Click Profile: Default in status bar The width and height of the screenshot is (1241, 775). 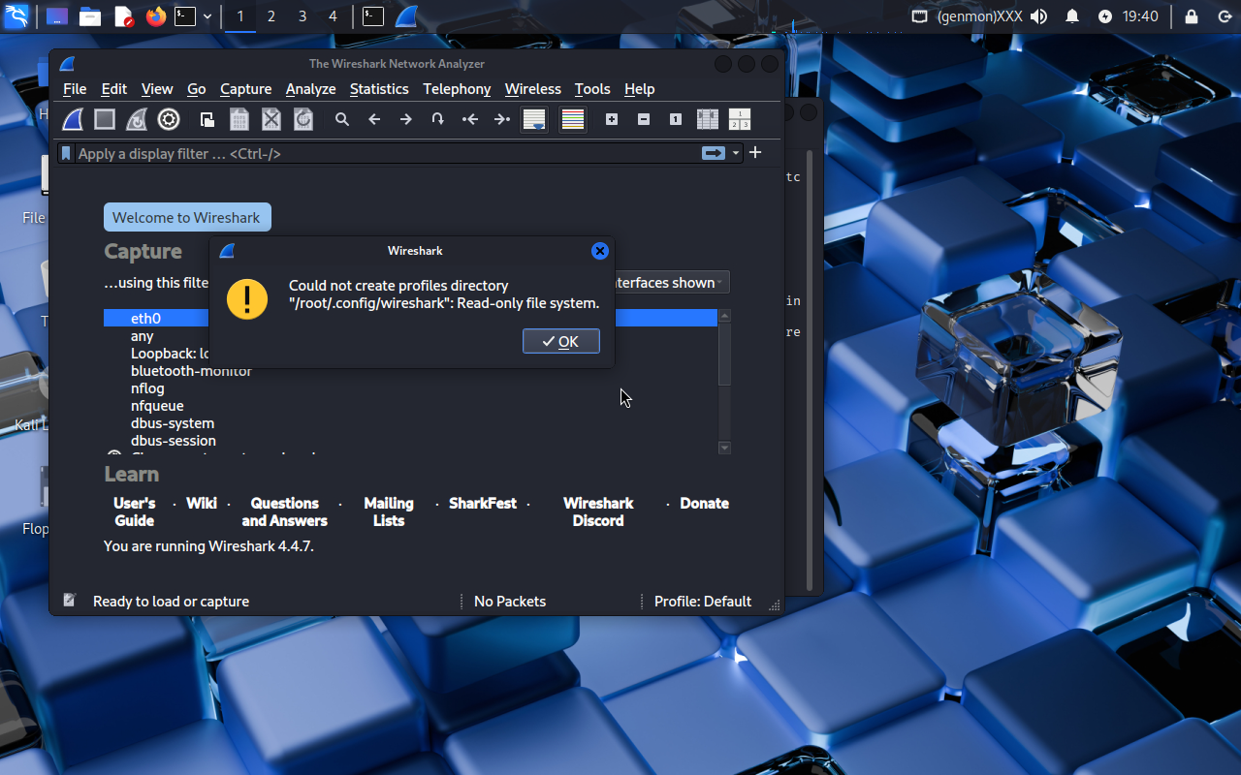tap(703, 601)
